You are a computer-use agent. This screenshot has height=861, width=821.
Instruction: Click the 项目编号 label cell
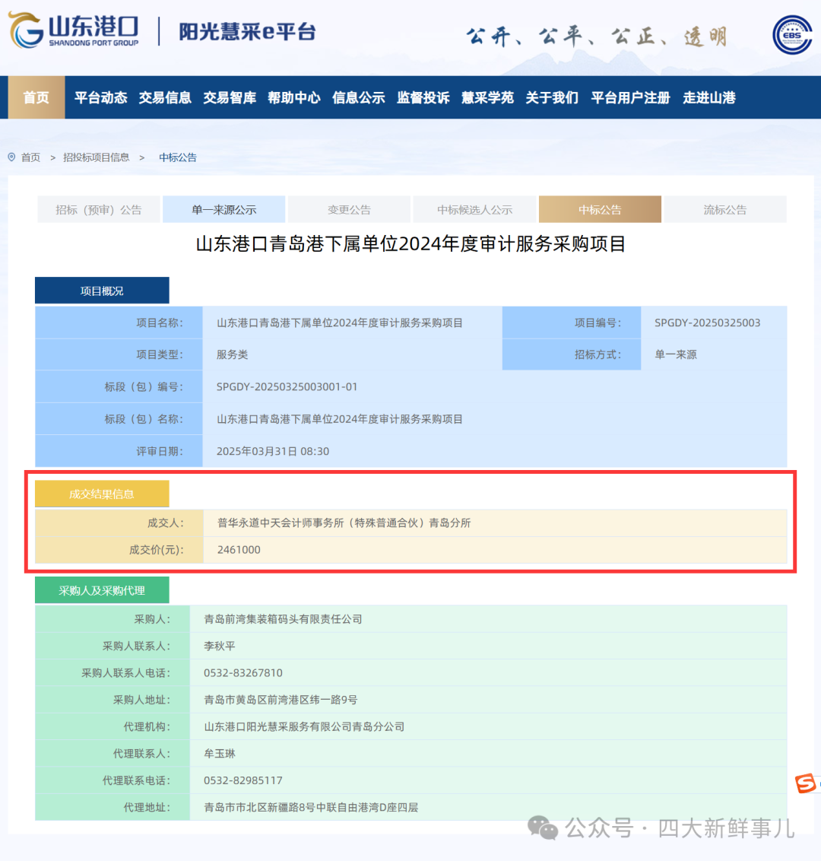[572, 322]
